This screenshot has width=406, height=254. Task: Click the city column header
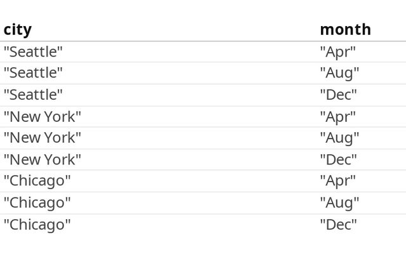pyautogui.click(x=18, y=30)
